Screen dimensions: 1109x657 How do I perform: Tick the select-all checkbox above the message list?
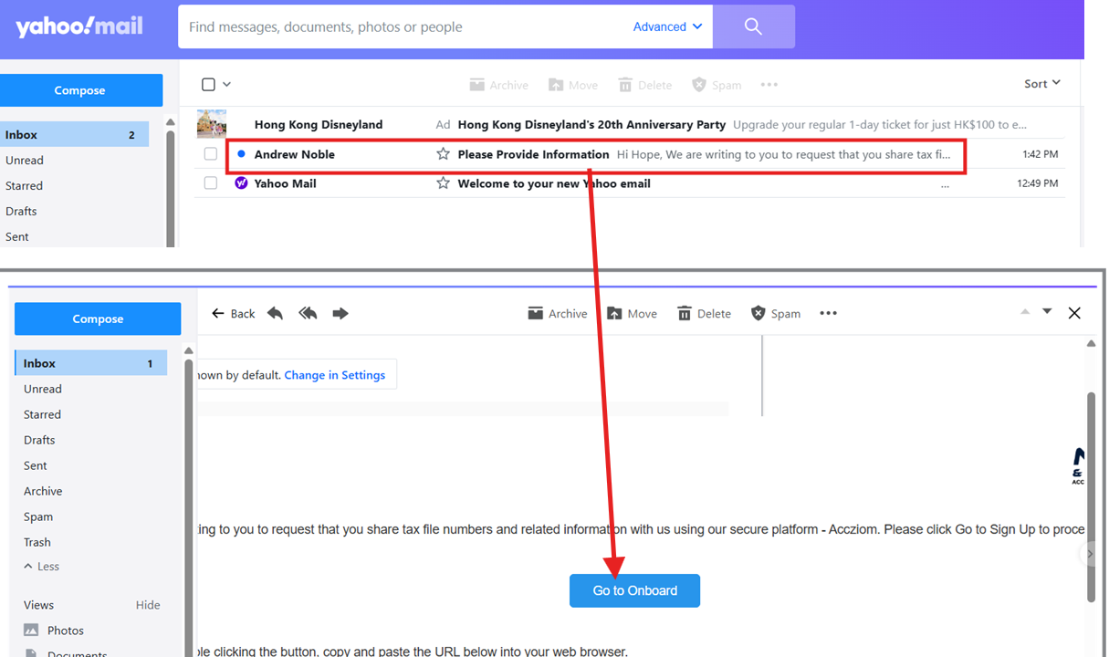pos(208,84)
